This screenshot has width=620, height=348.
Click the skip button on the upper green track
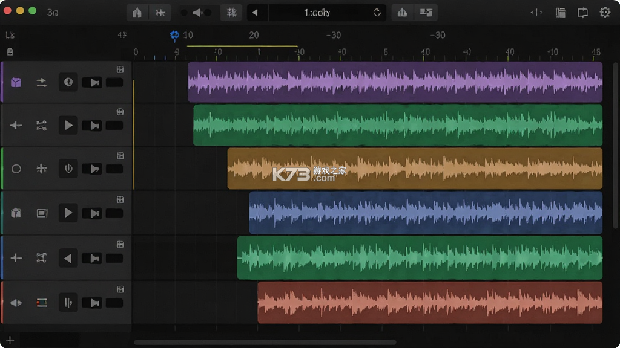point(92,126)
